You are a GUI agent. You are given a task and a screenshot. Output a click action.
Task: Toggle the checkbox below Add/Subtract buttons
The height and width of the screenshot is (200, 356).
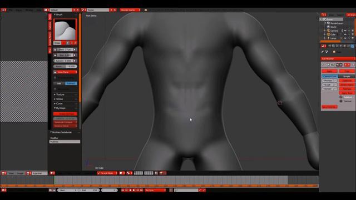click(x=55, y=89)
